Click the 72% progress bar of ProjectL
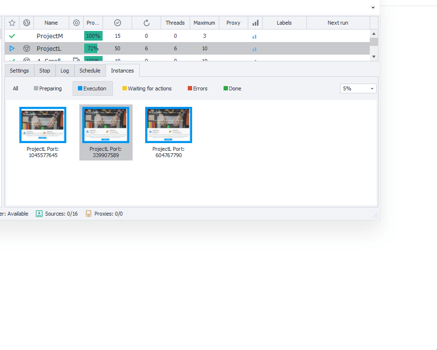This screenshot has width=437, height=350. pyautogui.click(x=93, y=48)
